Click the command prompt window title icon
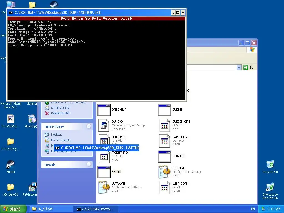The image size is (284, 213). pos(11,12)
